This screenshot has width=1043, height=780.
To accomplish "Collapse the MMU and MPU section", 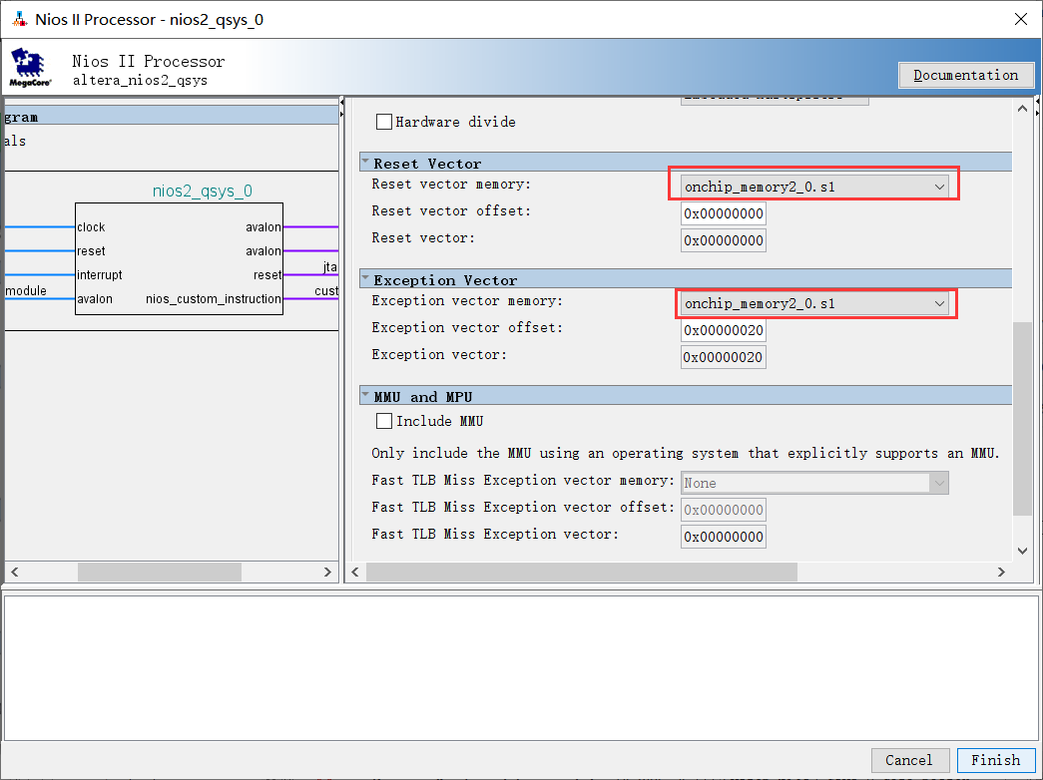I will pyautogui.click(x=366, y=396).
